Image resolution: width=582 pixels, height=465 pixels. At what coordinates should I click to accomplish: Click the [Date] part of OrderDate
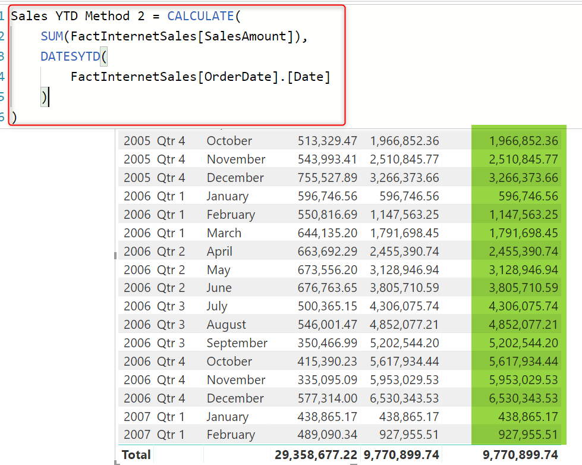(308, 77)
